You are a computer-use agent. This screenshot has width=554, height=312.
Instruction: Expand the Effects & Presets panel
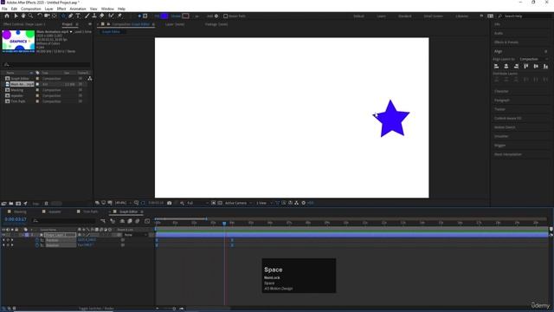(506, 42)
